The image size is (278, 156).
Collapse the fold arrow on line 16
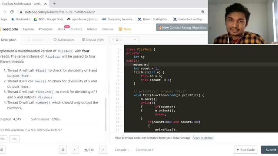tap(121, 107)
